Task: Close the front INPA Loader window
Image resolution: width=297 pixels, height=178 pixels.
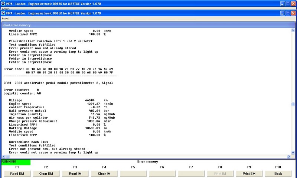Action: tap(293, 13)
